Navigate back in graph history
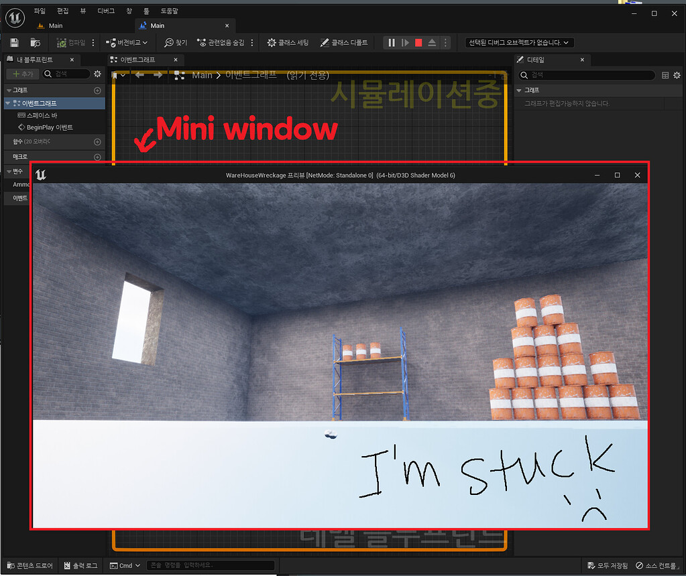686x576 pixels. pyautogui.click(x=139, y=75)
